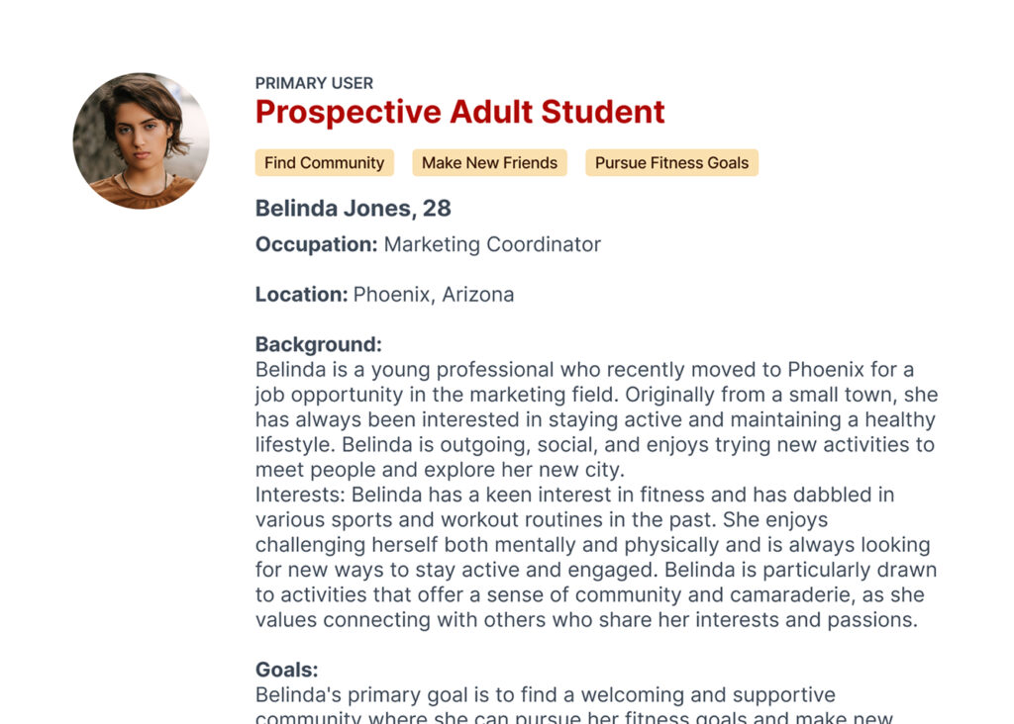Image resolution: width=1014 pixels, height=724 pixels.
Task: Click the Prospective Adult Student heading
Action: [x=459, y=113]
